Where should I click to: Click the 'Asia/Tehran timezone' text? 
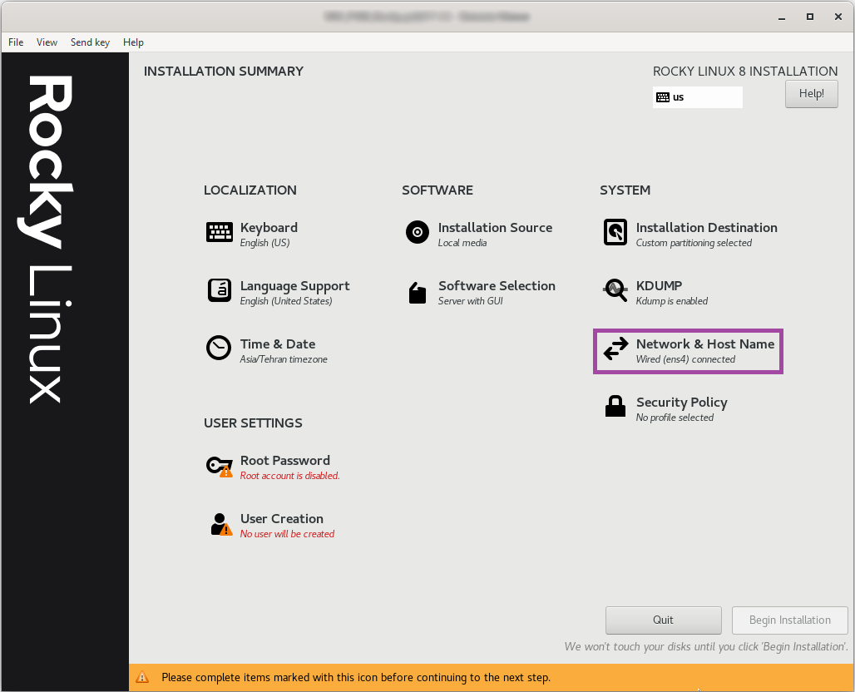[x=284, y=359]
